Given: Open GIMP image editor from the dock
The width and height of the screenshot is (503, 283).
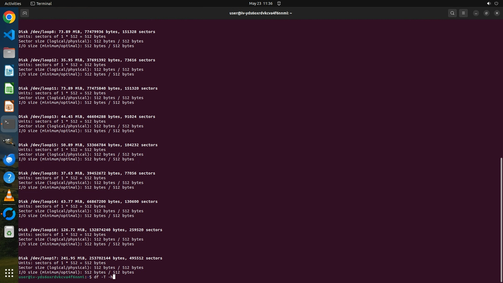Looking at the screenshot, I should coord(9,142).
